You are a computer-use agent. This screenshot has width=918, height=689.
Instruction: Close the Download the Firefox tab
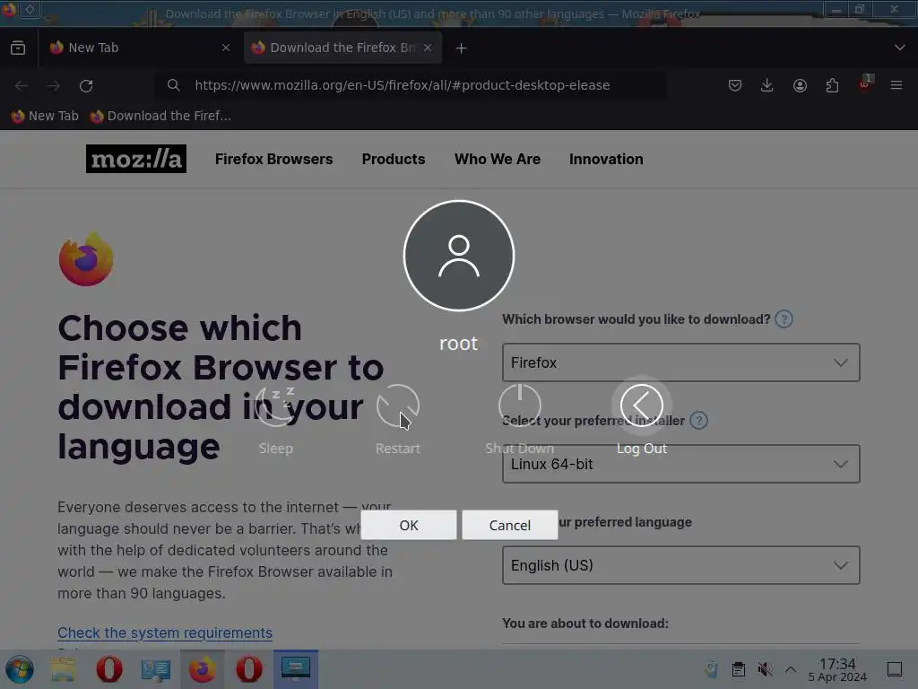coord(428,48)
